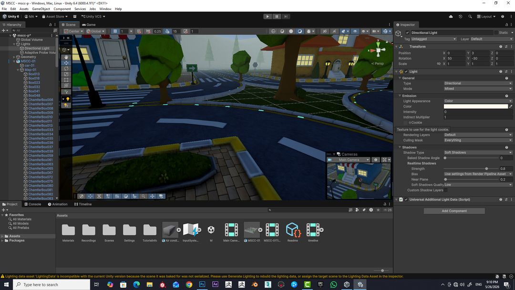Lock the Inspector panel

click(506, 25)
